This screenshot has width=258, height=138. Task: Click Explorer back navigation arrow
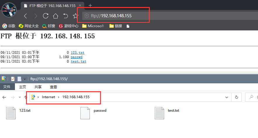pyautogui.click(x=4, y=97)
